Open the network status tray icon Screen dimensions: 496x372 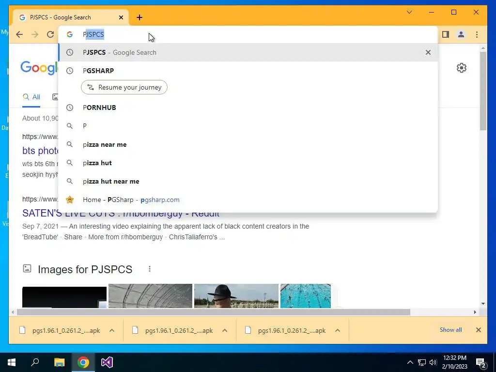click(x=422, y=362)
